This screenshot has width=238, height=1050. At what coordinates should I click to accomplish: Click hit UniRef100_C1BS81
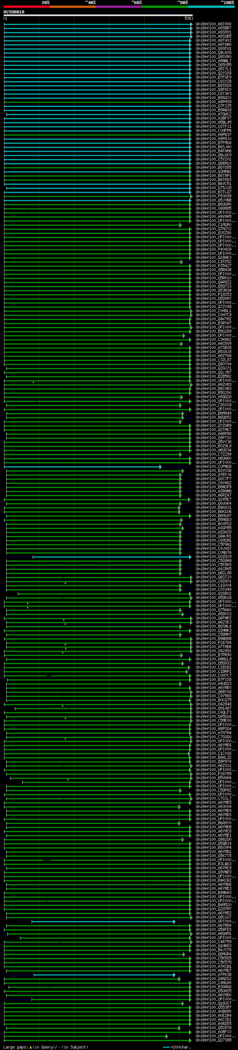(213, 667)
